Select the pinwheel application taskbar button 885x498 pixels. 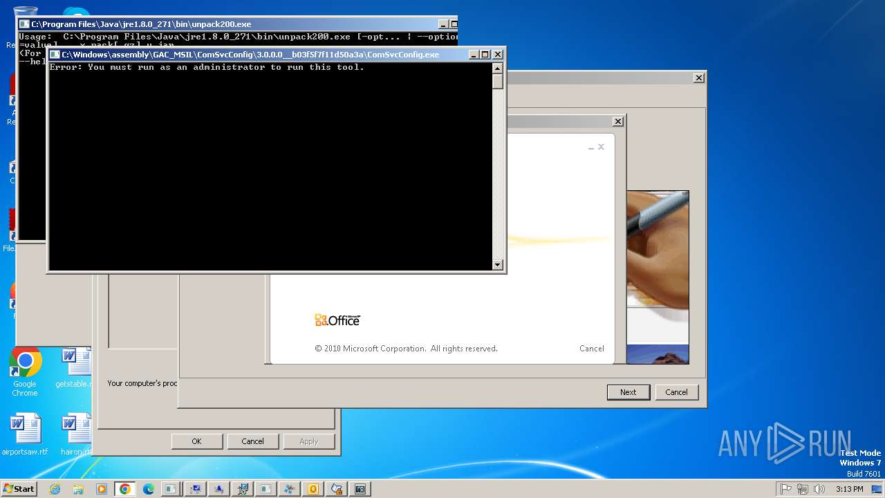click(289, 489)
